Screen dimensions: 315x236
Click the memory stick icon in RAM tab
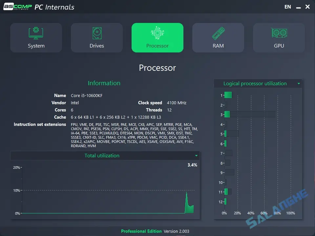pos(218,33)
